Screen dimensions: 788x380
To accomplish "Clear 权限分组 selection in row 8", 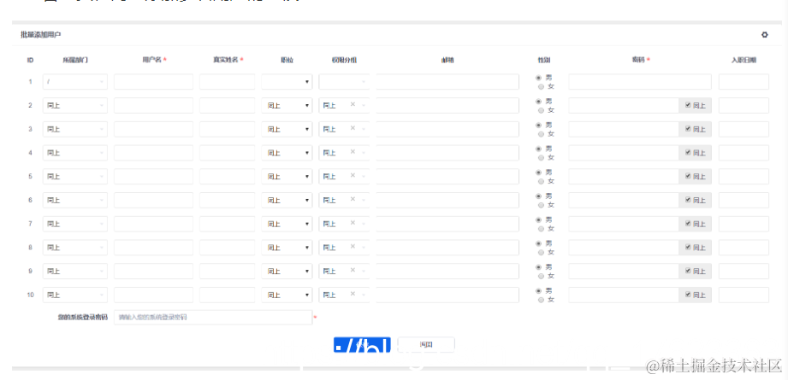I will [353, 246].
